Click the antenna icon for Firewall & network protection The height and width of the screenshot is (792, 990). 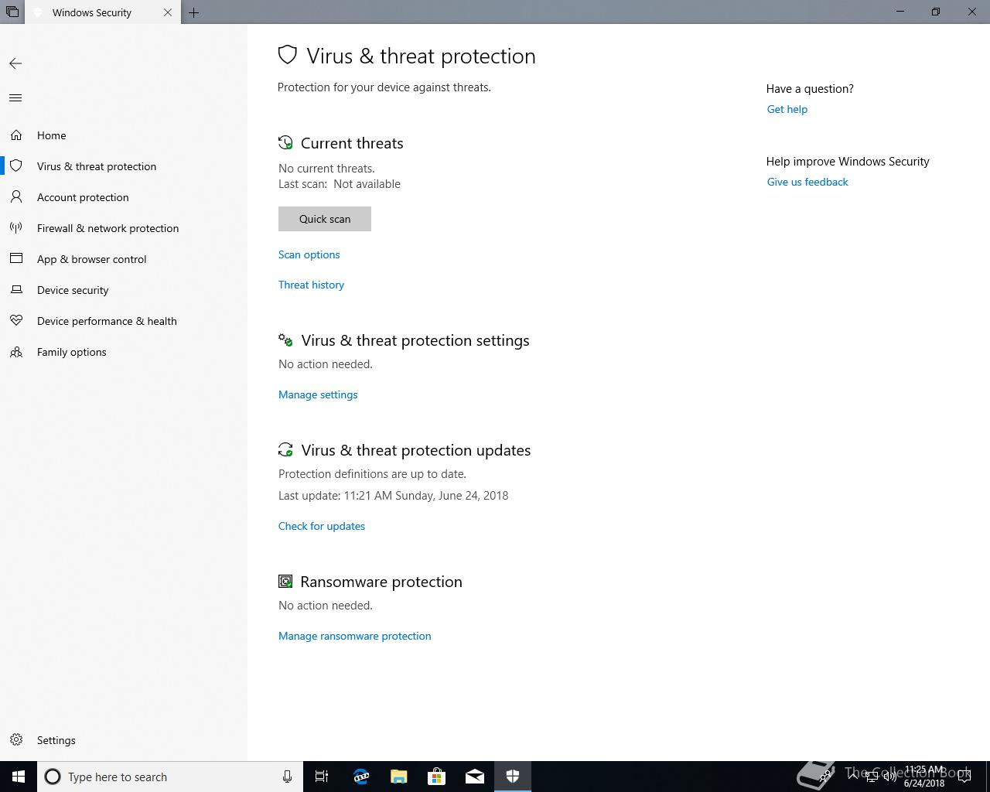point(16,228)
